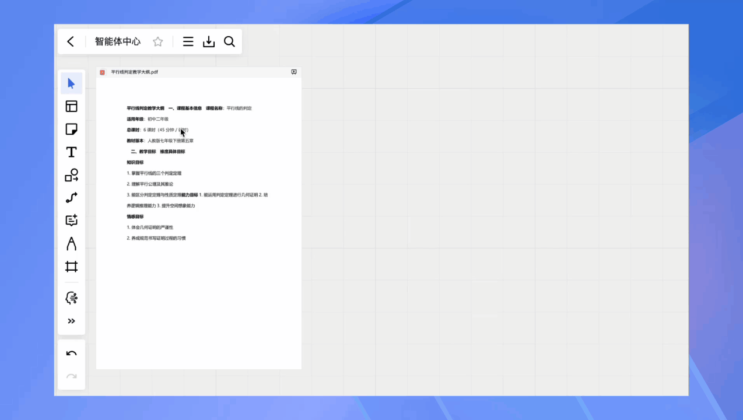Redo the last undone action
The height and width of the screenshot is (420, 743).
[x=71, y=376]
